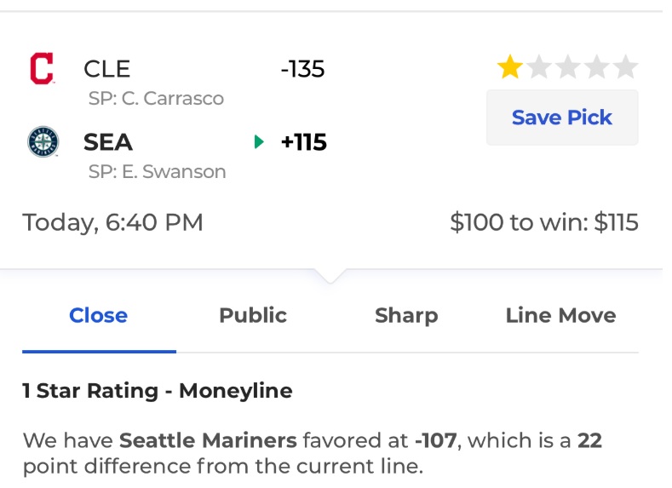Click the CLE team name

point(106,69)
